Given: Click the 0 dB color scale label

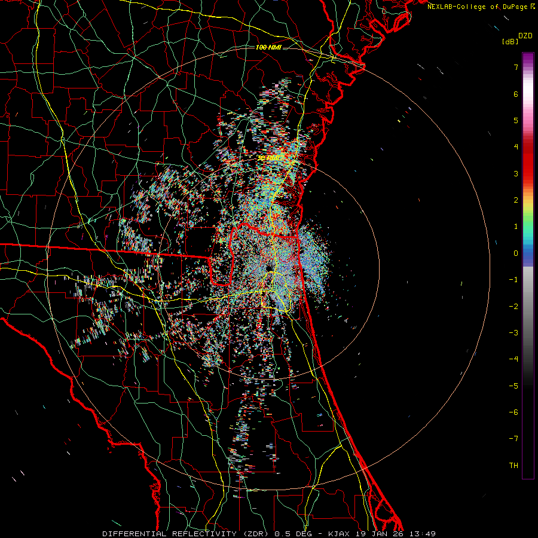Looking at the screenshot, I should [x=516, y=253].
